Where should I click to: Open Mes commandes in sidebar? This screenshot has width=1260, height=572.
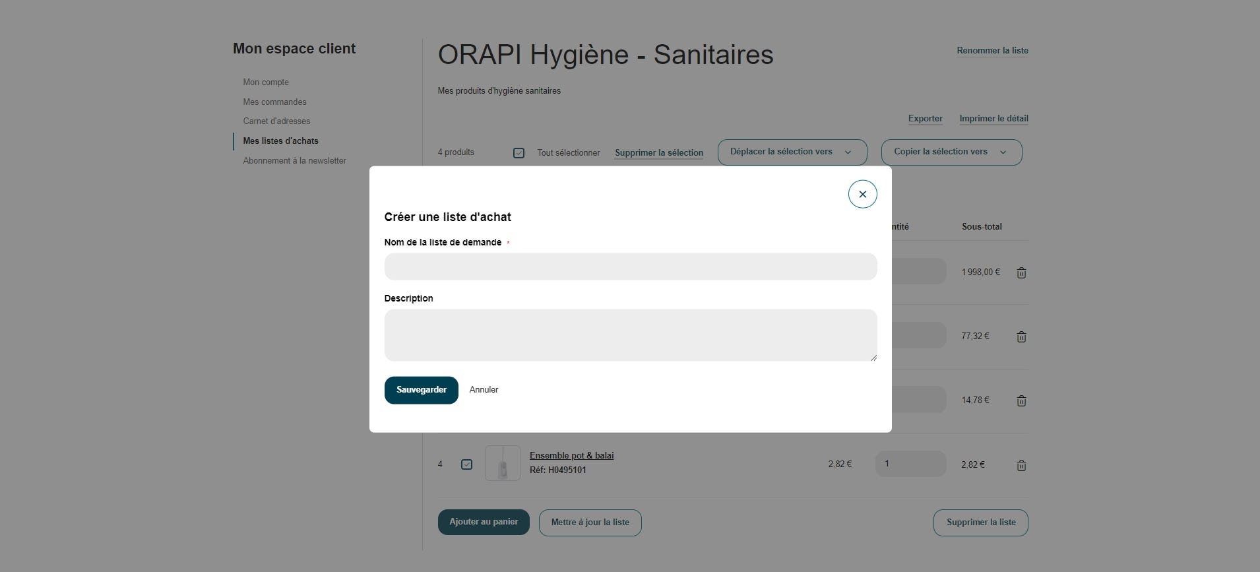[274, 102]
